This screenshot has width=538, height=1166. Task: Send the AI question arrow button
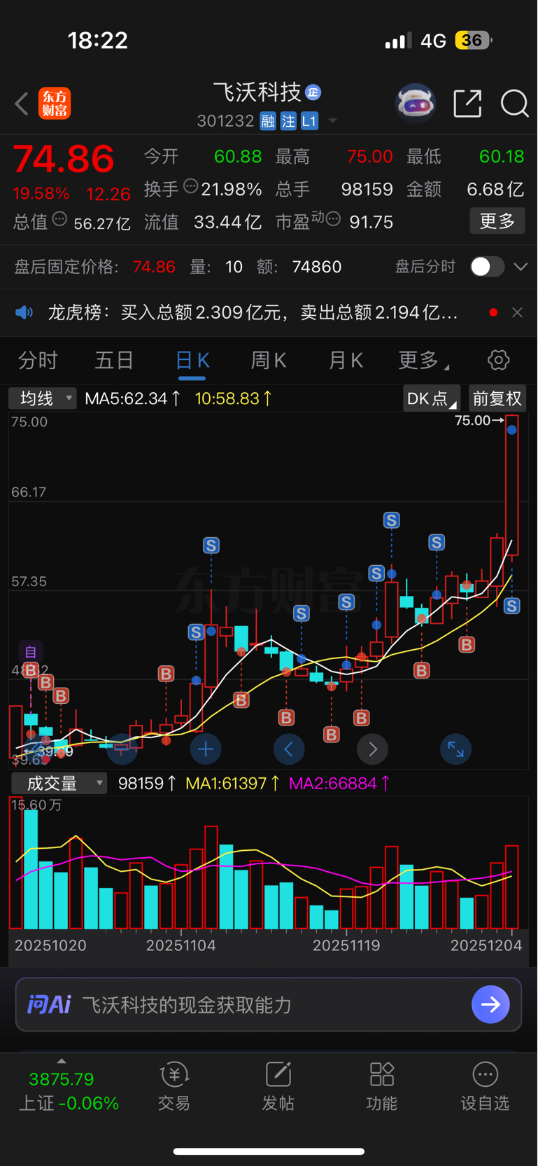pyautogui.click(x=490, y=1004)
